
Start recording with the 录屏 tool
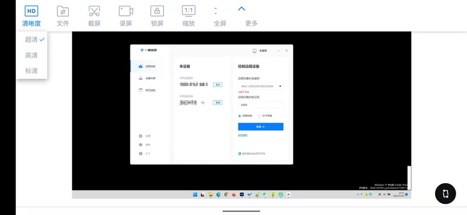[126, 16]
